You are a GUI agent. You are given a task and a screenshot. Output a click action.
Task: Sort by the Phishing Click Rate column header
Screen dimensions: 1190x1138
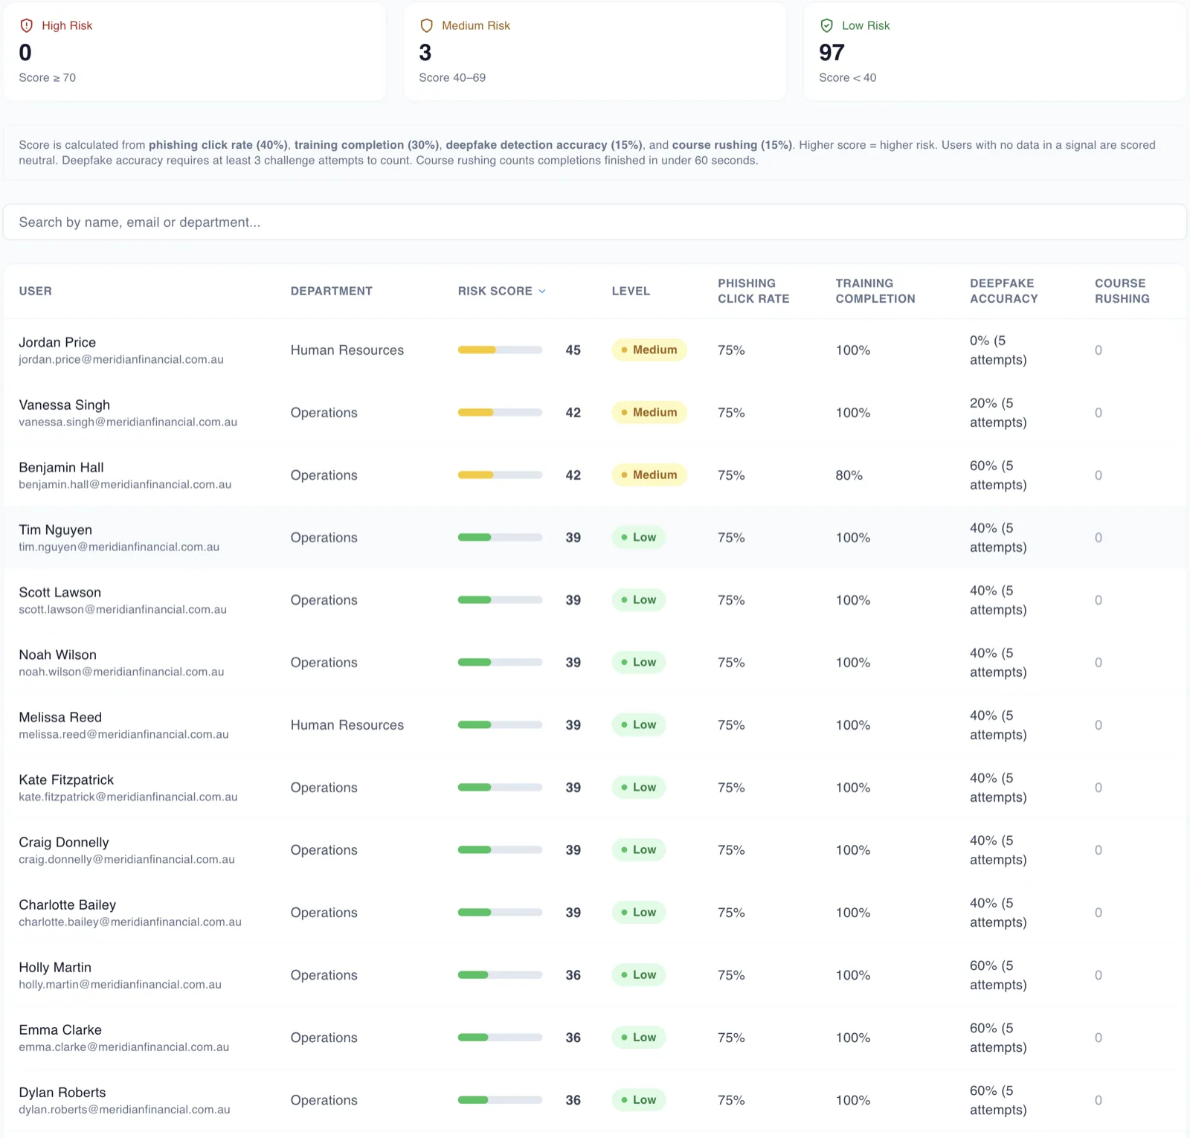[753, 291]
